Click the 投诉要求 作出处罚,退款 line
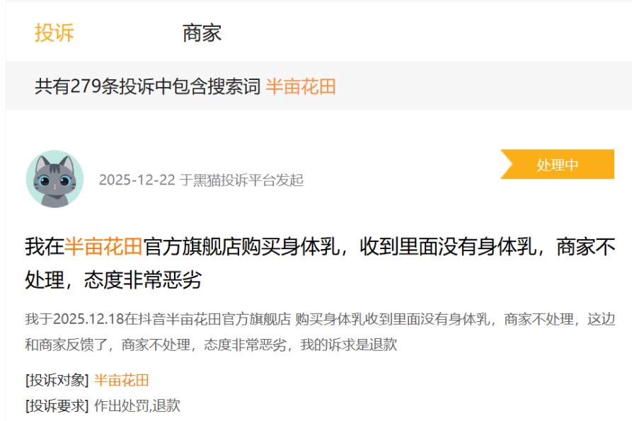The width and height of the screenshot is (632, 421). pos(103,405)
